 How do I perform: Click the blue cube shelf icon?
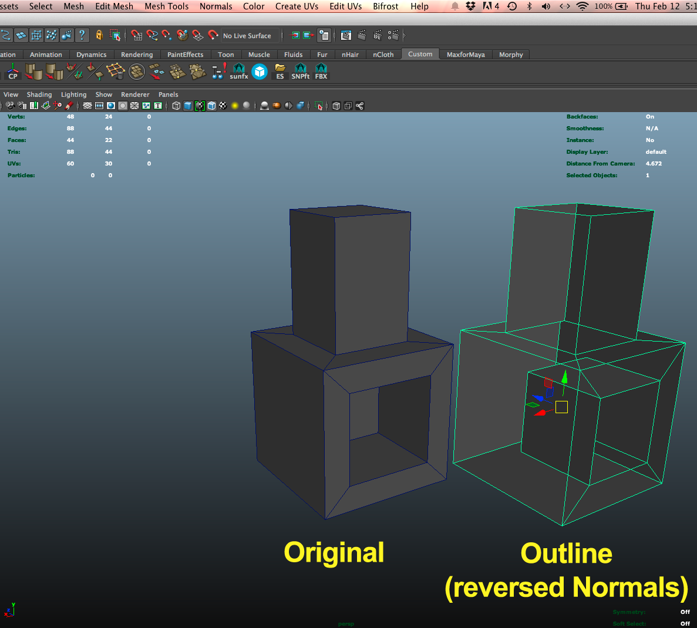tap(260, 72)
